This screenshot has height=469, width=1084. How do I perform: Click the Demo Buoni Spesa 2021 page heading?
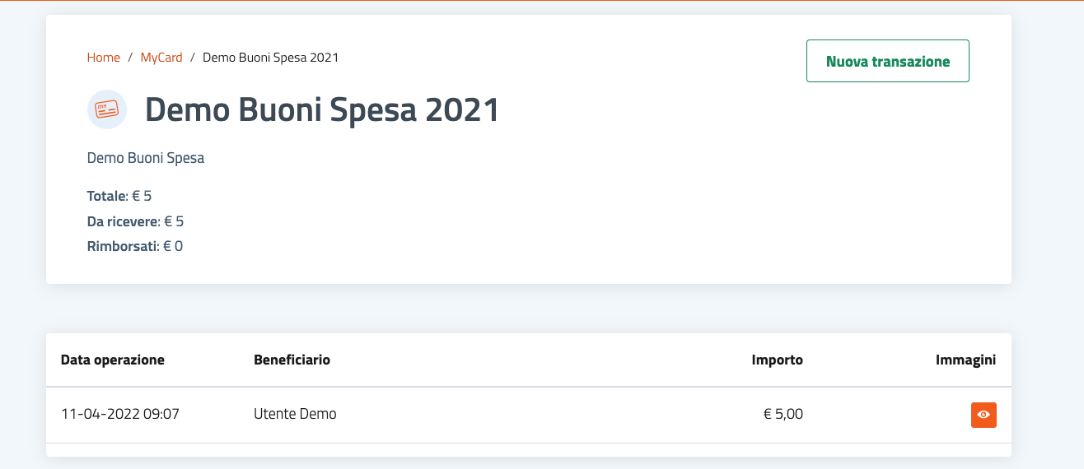pos(322,110)
